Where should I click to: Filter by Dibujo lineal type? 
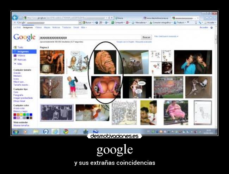[19, 101]
